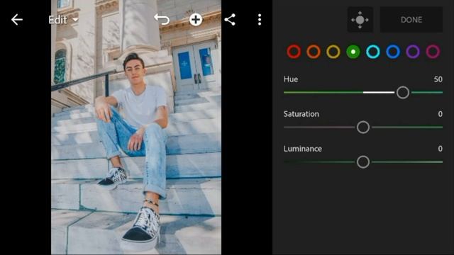The image size is (454, 255).
Task: Activate the targeted adjustment tool
Action: [360, 20]
